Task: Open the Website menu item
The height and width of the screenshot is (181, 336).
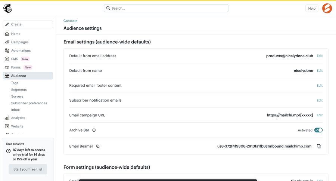Action: tap(28, 126)
